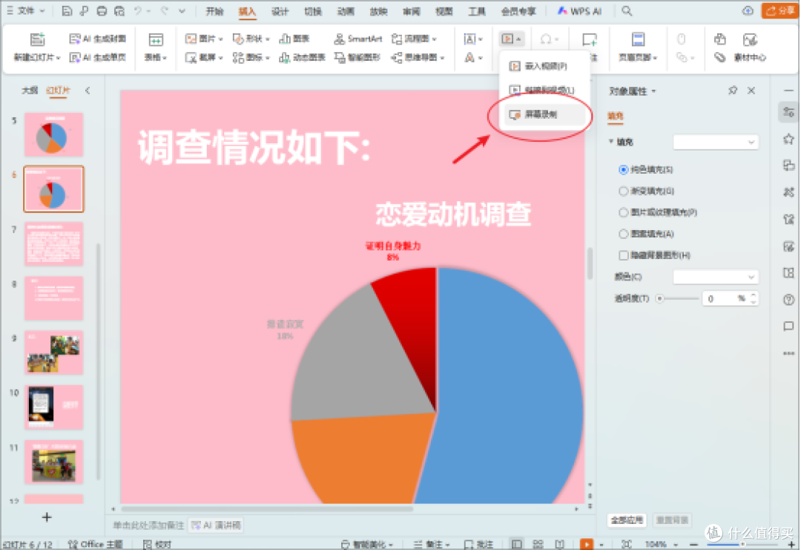Click the cloud upload icon near share
The width and height of the screenshot is (801, 550).
coord(748,10)
